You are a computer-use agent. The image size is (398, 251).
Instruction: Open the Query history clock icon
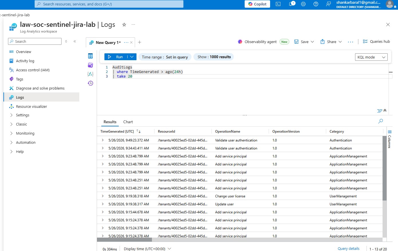coord(90,83)
